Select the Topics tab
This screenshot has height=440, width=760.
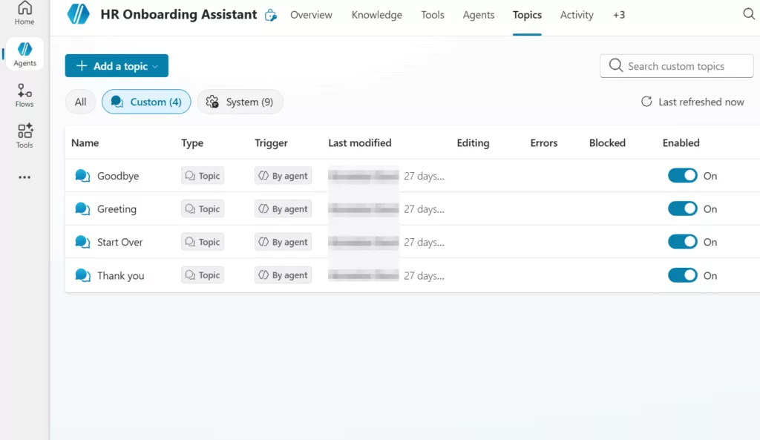tap(527, 15)
